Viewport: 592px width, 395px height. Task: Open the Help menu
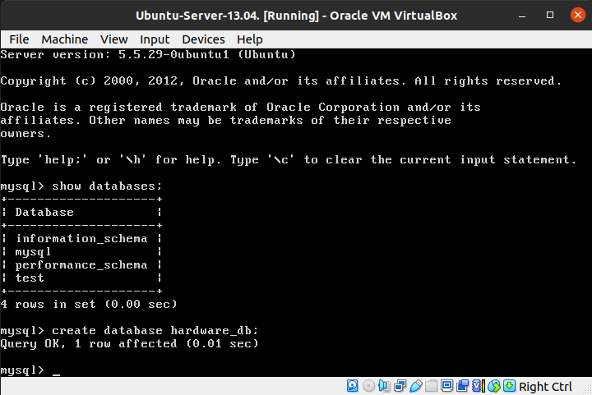[x=250, y=39]
